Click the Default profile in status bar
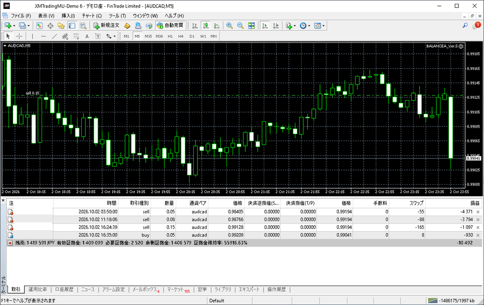Image resolution: width=484 pixels, height=305 pixels. (x=216, y=301)
